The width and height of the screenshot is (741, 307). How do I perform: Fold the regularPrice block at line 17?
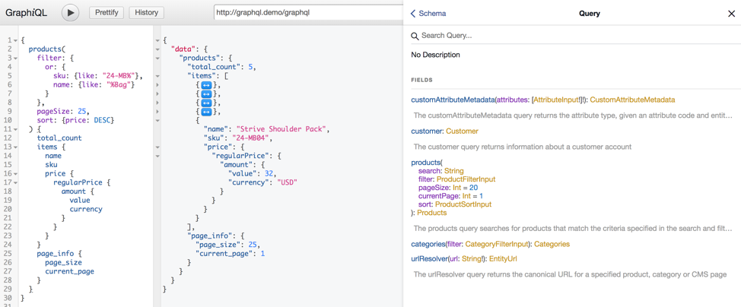pyautogui.click(x=15, y=183)
